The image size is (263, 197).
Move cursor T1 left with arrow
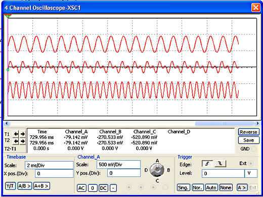16,134
